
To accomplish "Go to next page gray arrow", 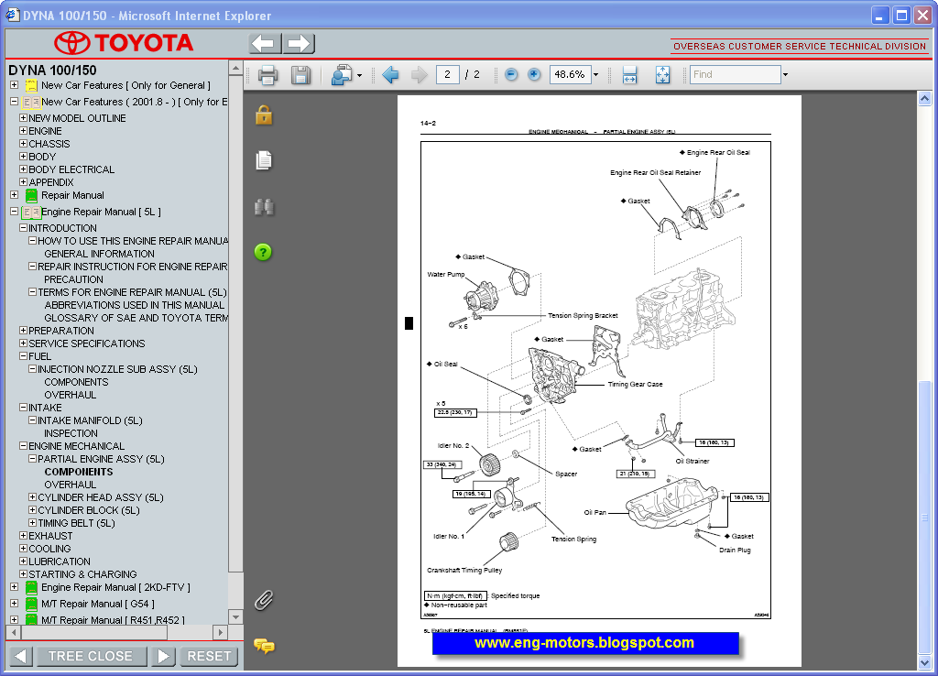I will (x=419, y=75).
